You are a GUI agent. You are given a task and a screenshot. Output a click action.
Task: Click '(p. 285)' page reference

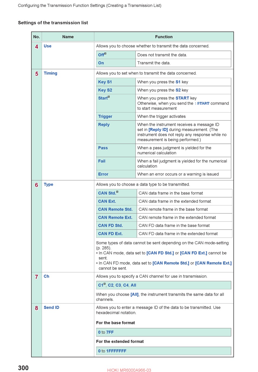pyautogui.click(x=103, y=248)
